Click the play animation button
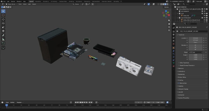Image resolution: width=209 pixels, height=111 pixels. [82, 102]
